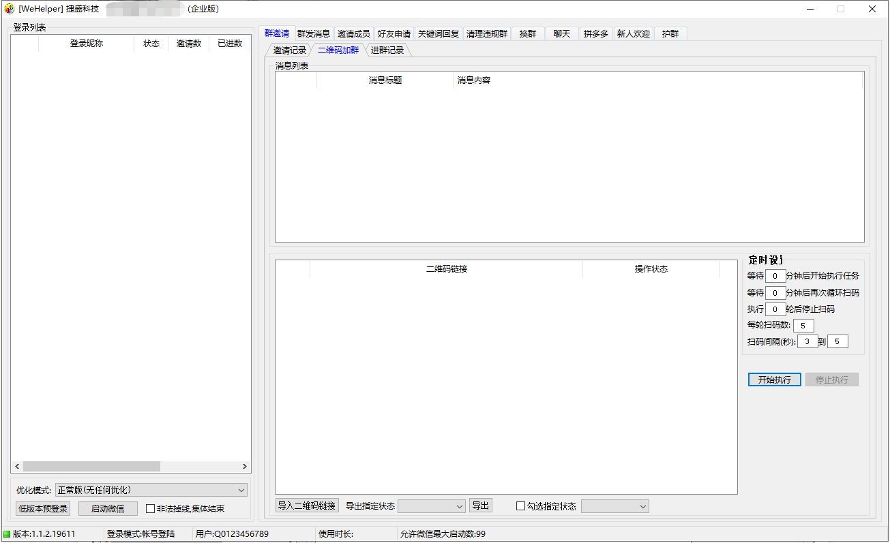Open the 好友申请 tab
This screenshot has height=543, width=890.
point(393,33)
